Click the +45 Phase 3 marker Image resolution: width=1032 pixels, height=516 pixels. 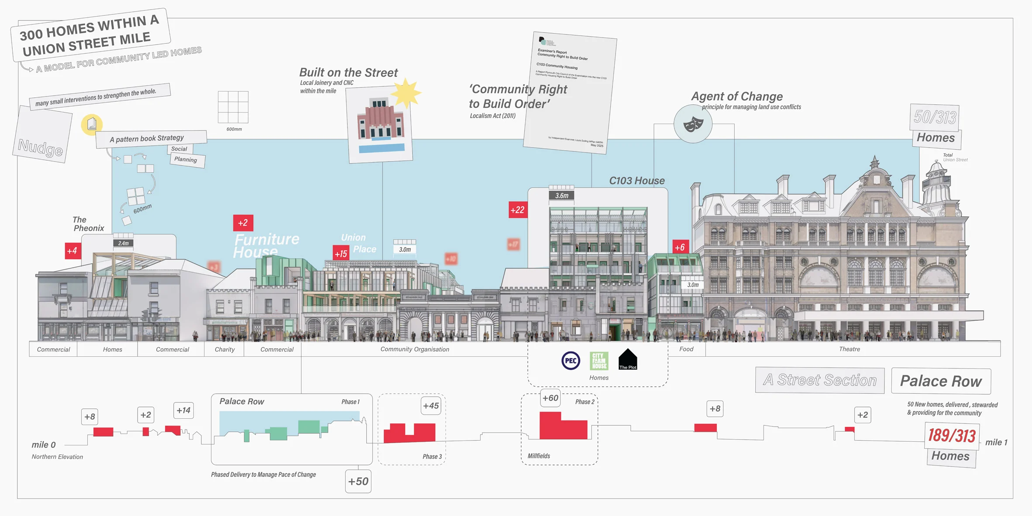coord(431,406)
